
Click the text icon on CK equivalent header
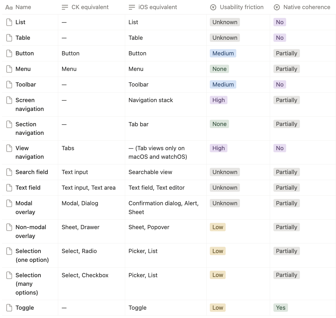[64, 7]
